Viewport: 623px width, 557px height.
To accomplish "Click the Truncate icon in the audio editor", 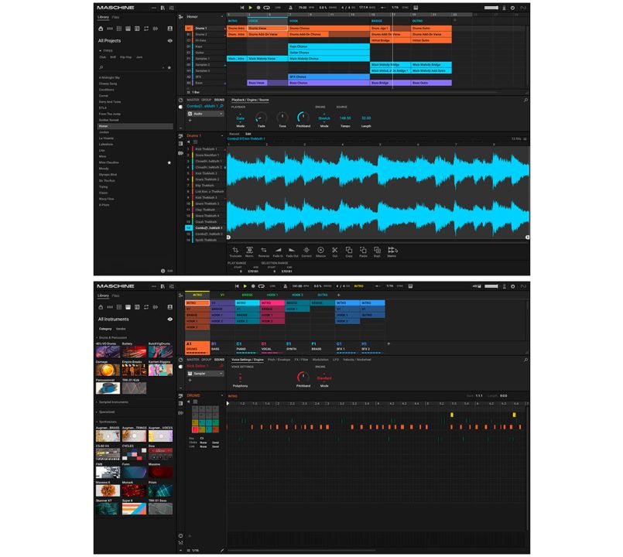I will 235,250.
